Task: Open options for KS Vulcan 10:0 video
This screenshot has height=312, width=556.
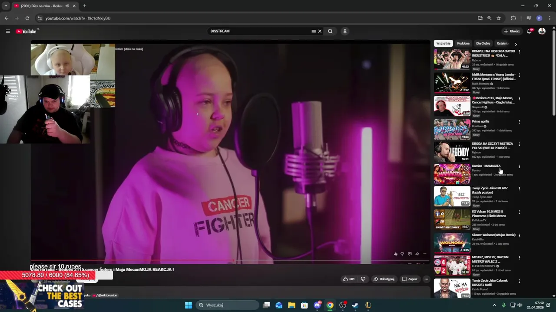Action: [519, 212]
